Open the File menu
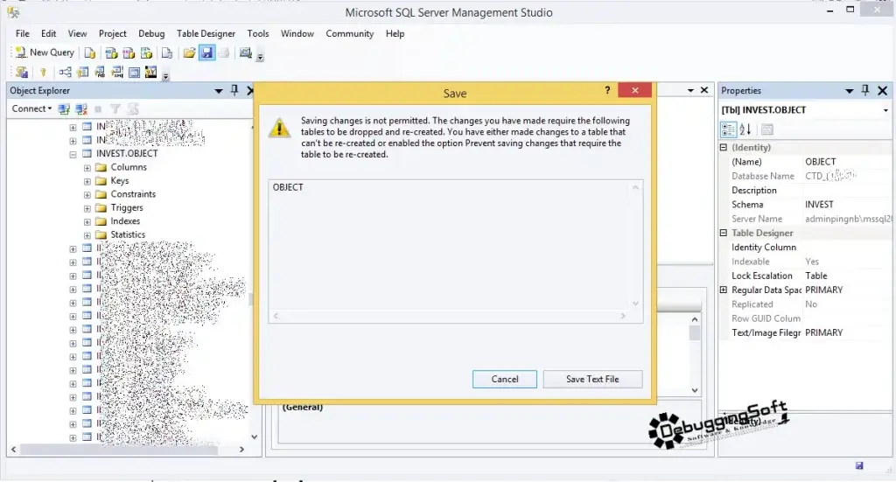 [22, 34]
